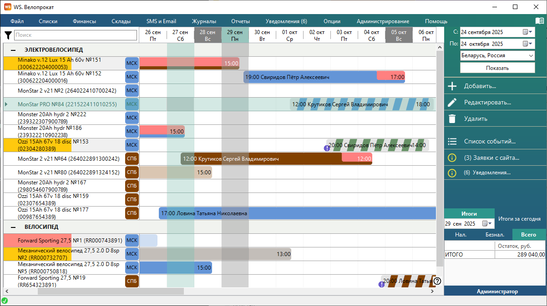Click the plus icon to add booking
The width and height of the screenshot is (547, 306).
[x=452, y=86]
